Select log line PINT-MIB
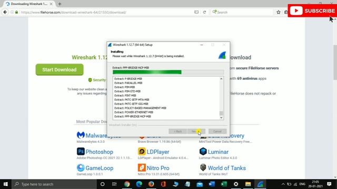 pyautogui.click(x=125, y=96)
